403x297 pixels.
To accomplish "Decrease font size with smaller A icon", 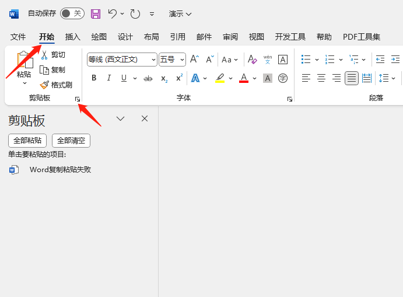I will [210, 60].
